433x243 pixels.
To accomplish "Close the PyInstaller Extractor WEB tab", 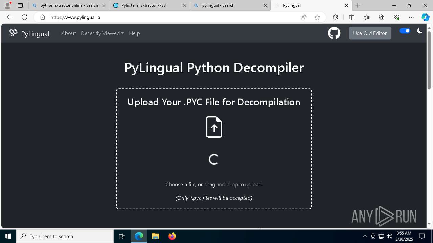I will tap(185, 5).
